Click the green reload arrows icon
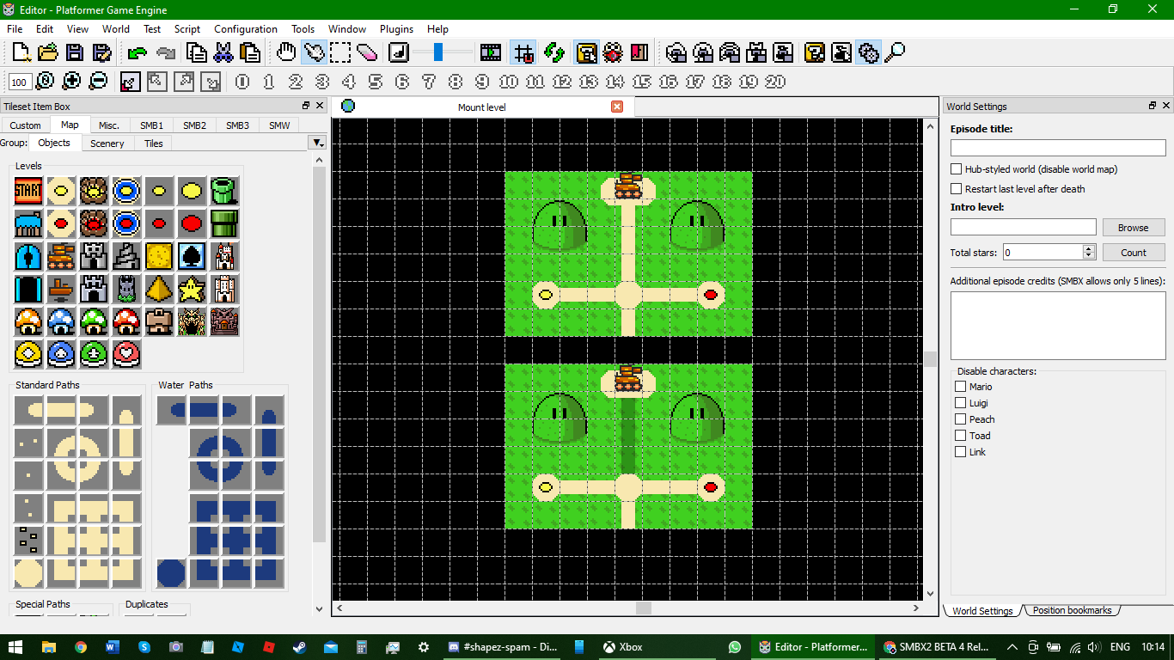Viewport: 1174px width, 660px height. [x=554, y=52]
